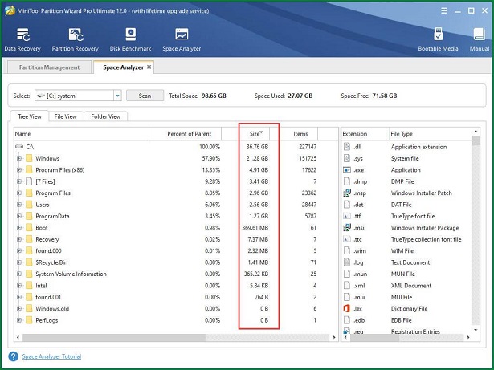Select the MUN File row
The width and height of the screenshot is (494, 370).
407,274
